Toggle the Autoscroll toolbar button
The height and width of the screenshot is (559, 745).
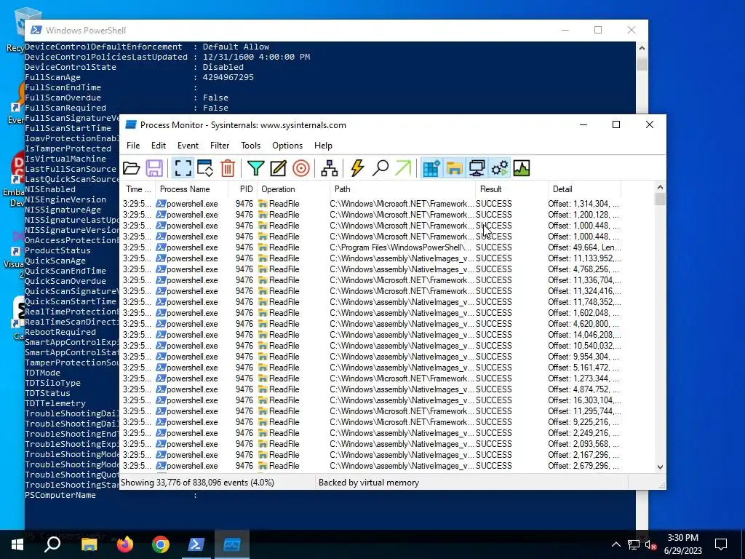205,168
